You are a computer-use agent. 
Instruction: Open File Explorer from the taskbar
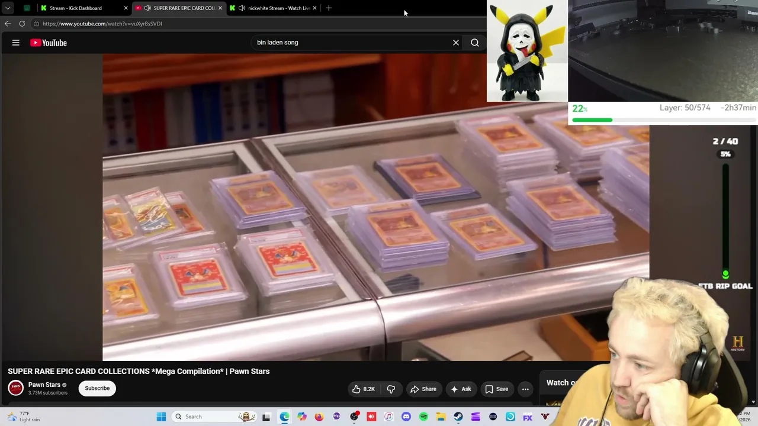(441, 417)
